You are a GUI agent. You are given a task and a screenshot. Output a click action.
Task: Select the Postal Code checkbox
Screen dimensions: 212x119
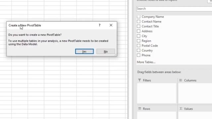coord(138,46)
